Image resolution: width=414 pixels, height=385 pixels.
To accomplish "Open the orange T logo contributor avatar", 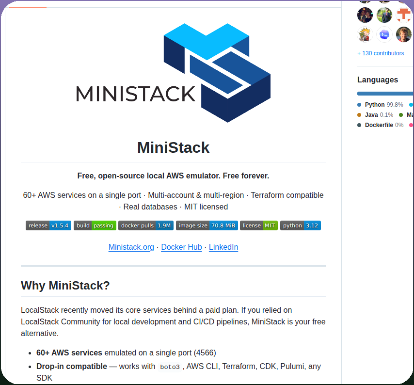I will [404, 15].
